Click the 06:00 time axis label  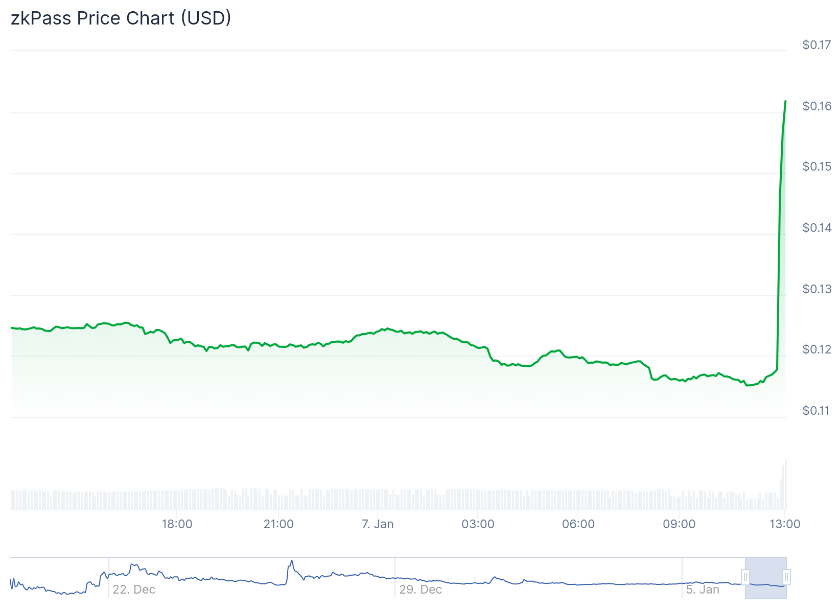click(578, 524)
